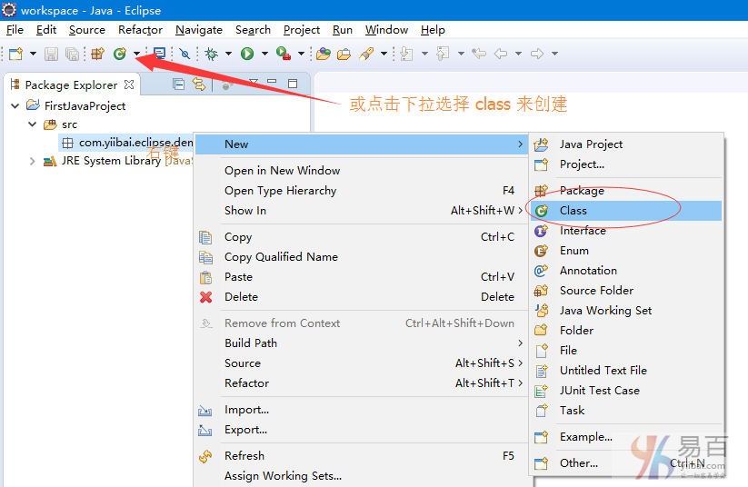
Task: Click Open Type Hierarchy in context menu
Action: click(361, 191)
